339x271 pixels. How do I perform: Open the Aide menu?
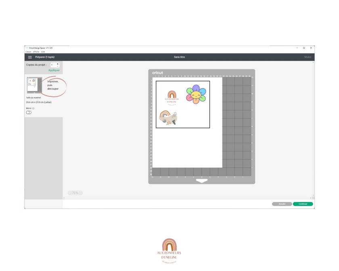[42, 51]
